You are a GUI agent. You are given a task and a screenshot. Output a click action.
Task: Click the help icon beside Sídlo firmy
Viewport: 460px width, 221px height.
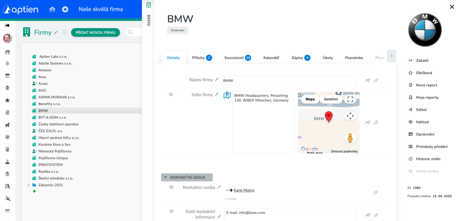(x=171, y=94)
